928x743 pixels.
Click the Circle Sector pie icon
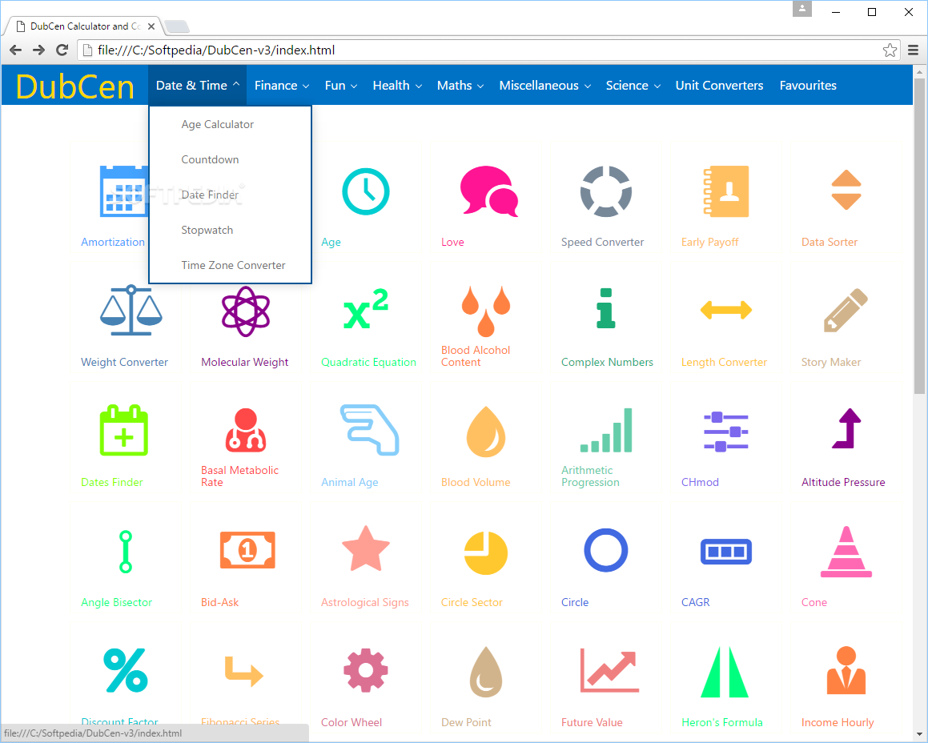486,553
